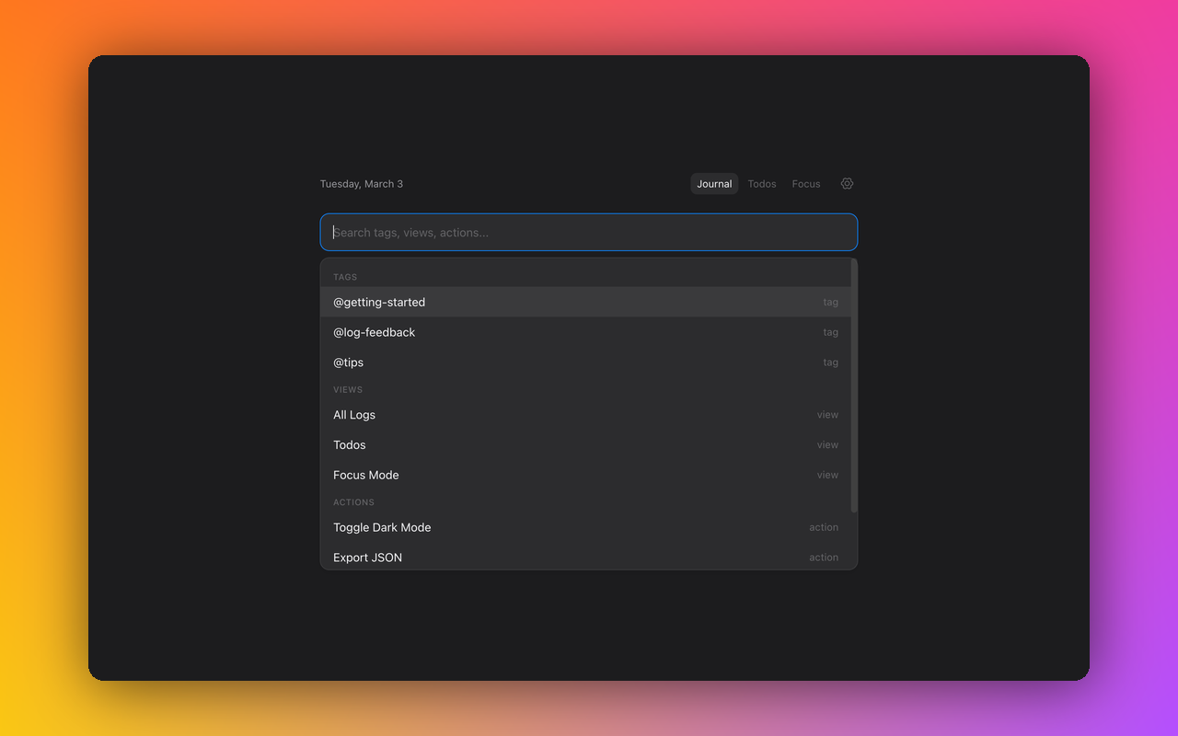Switch to the Todos tab
Screen dimensions: 1178x736
[761, 183]
